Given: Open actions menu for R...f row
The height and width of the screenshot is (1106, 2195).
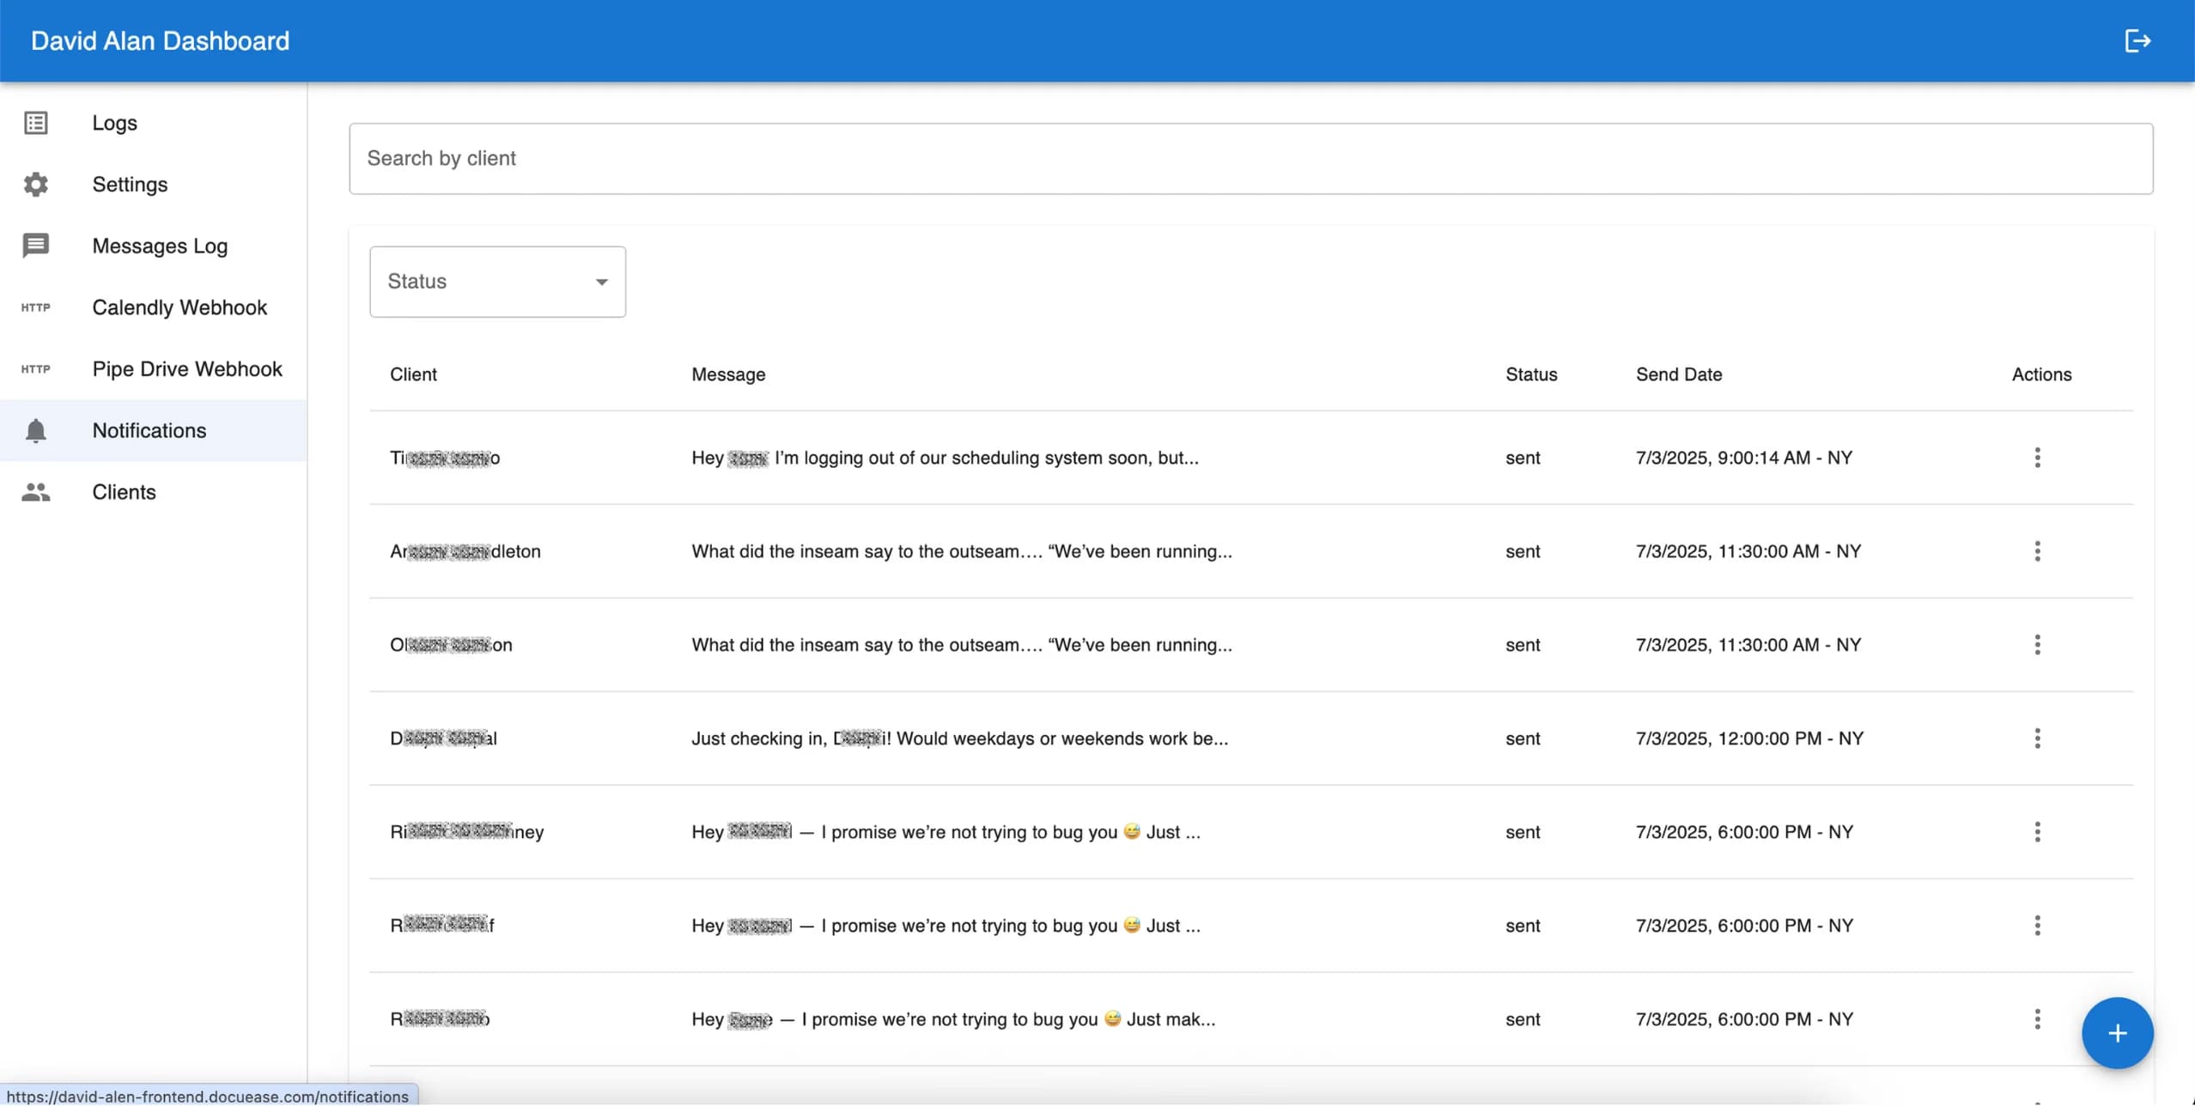Looking at the screenshot, I should tap(2037, 926).
